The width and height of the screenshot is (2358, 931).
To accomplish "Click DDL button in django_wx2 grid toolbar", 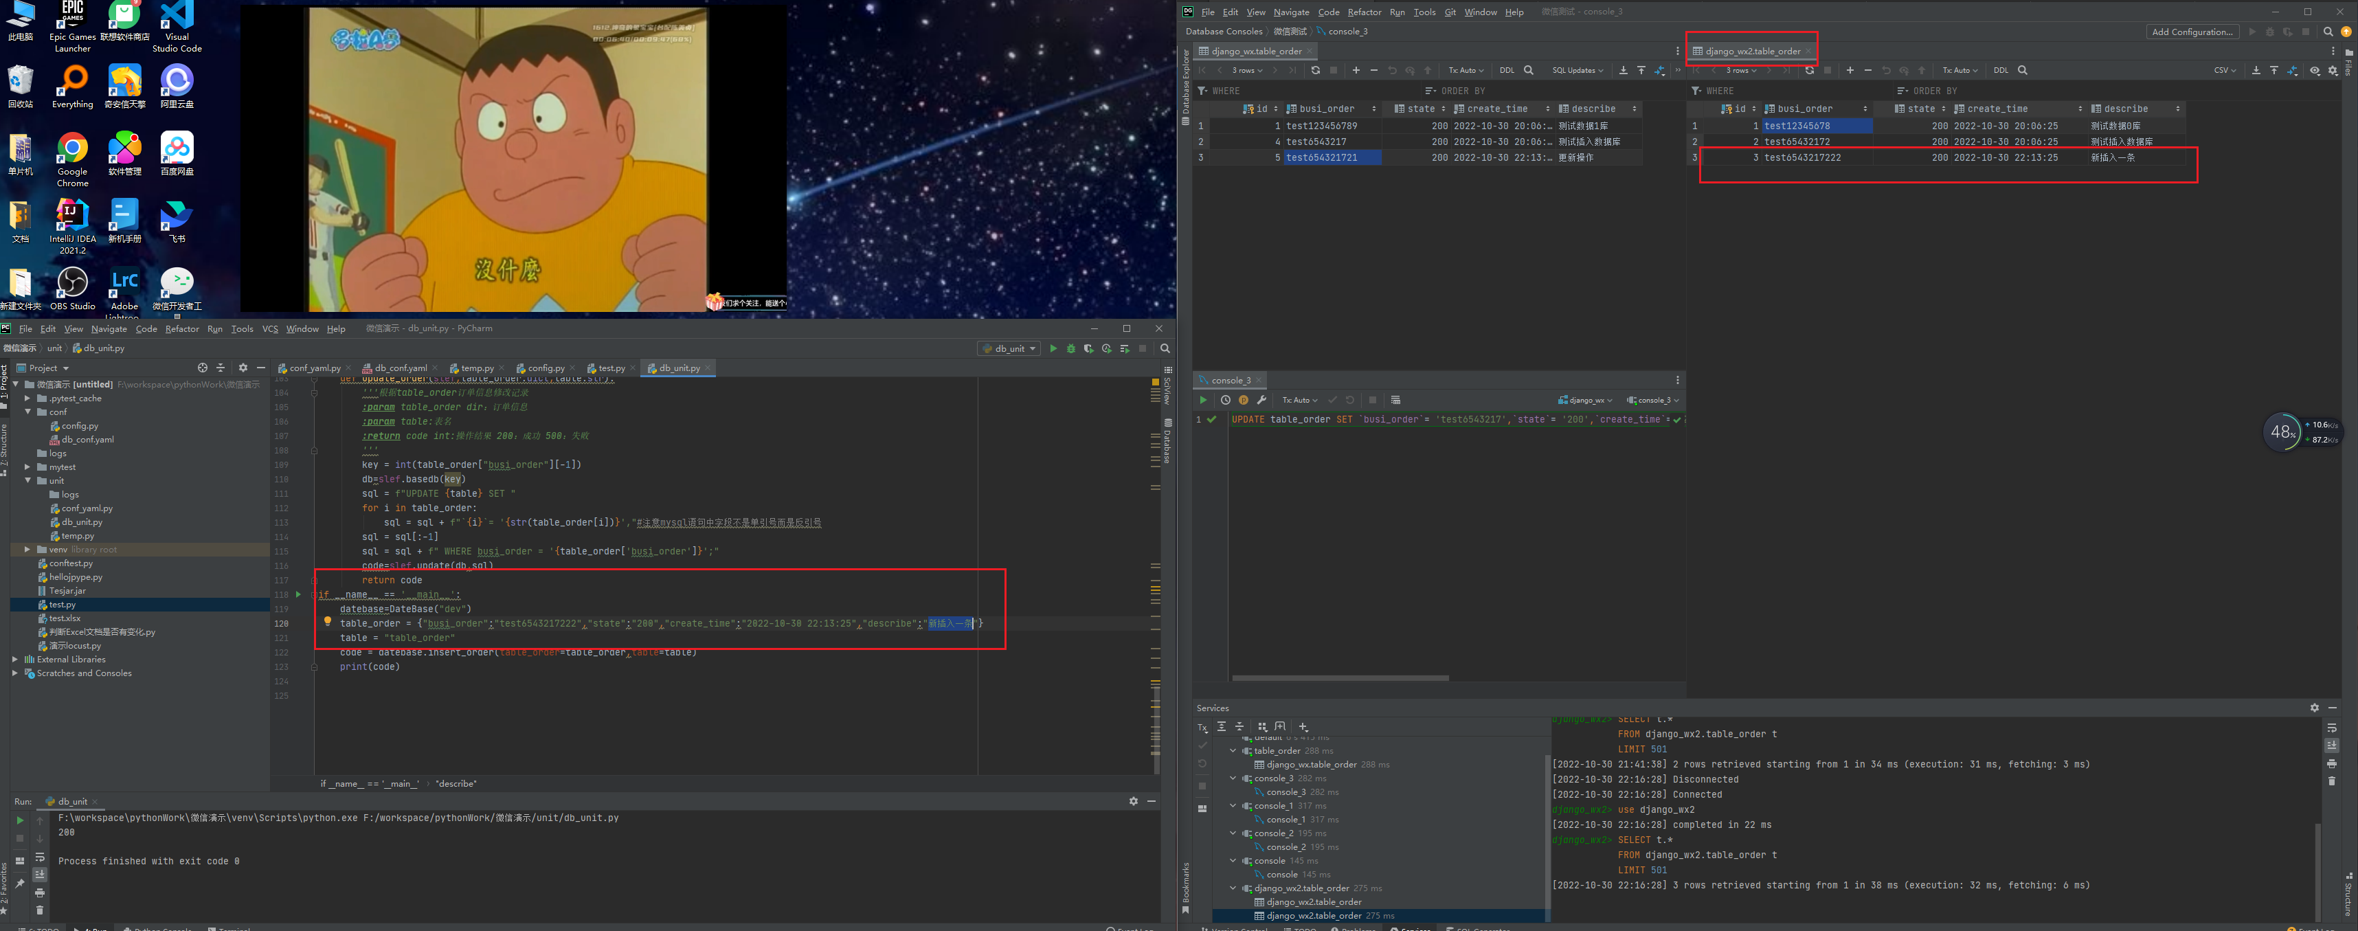I will point(2001,71).
